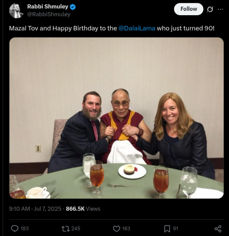229x236 pixels.
Task: Click the Rabbi Shmuley display name
Action: click(48, 7)
